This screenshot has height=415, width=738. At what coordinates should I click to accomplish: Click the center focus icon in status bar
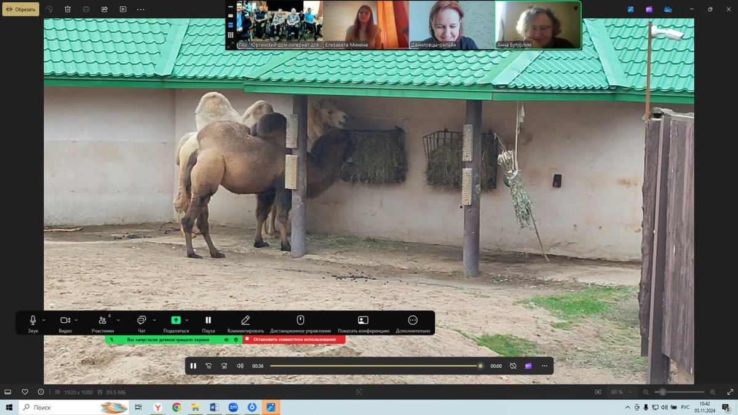[x=359, y=392]
